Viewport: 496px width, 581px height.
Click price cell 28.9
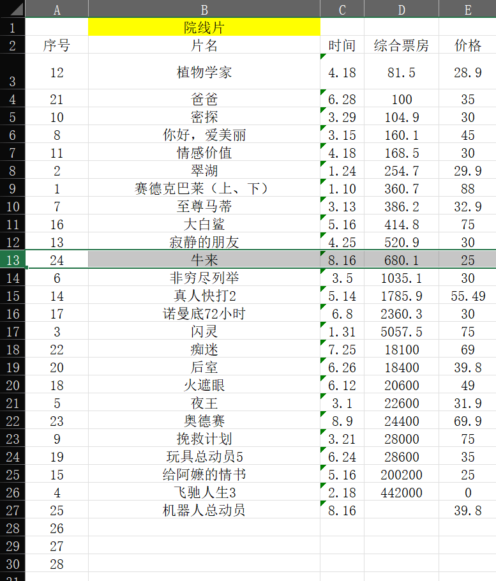(467, 72)
